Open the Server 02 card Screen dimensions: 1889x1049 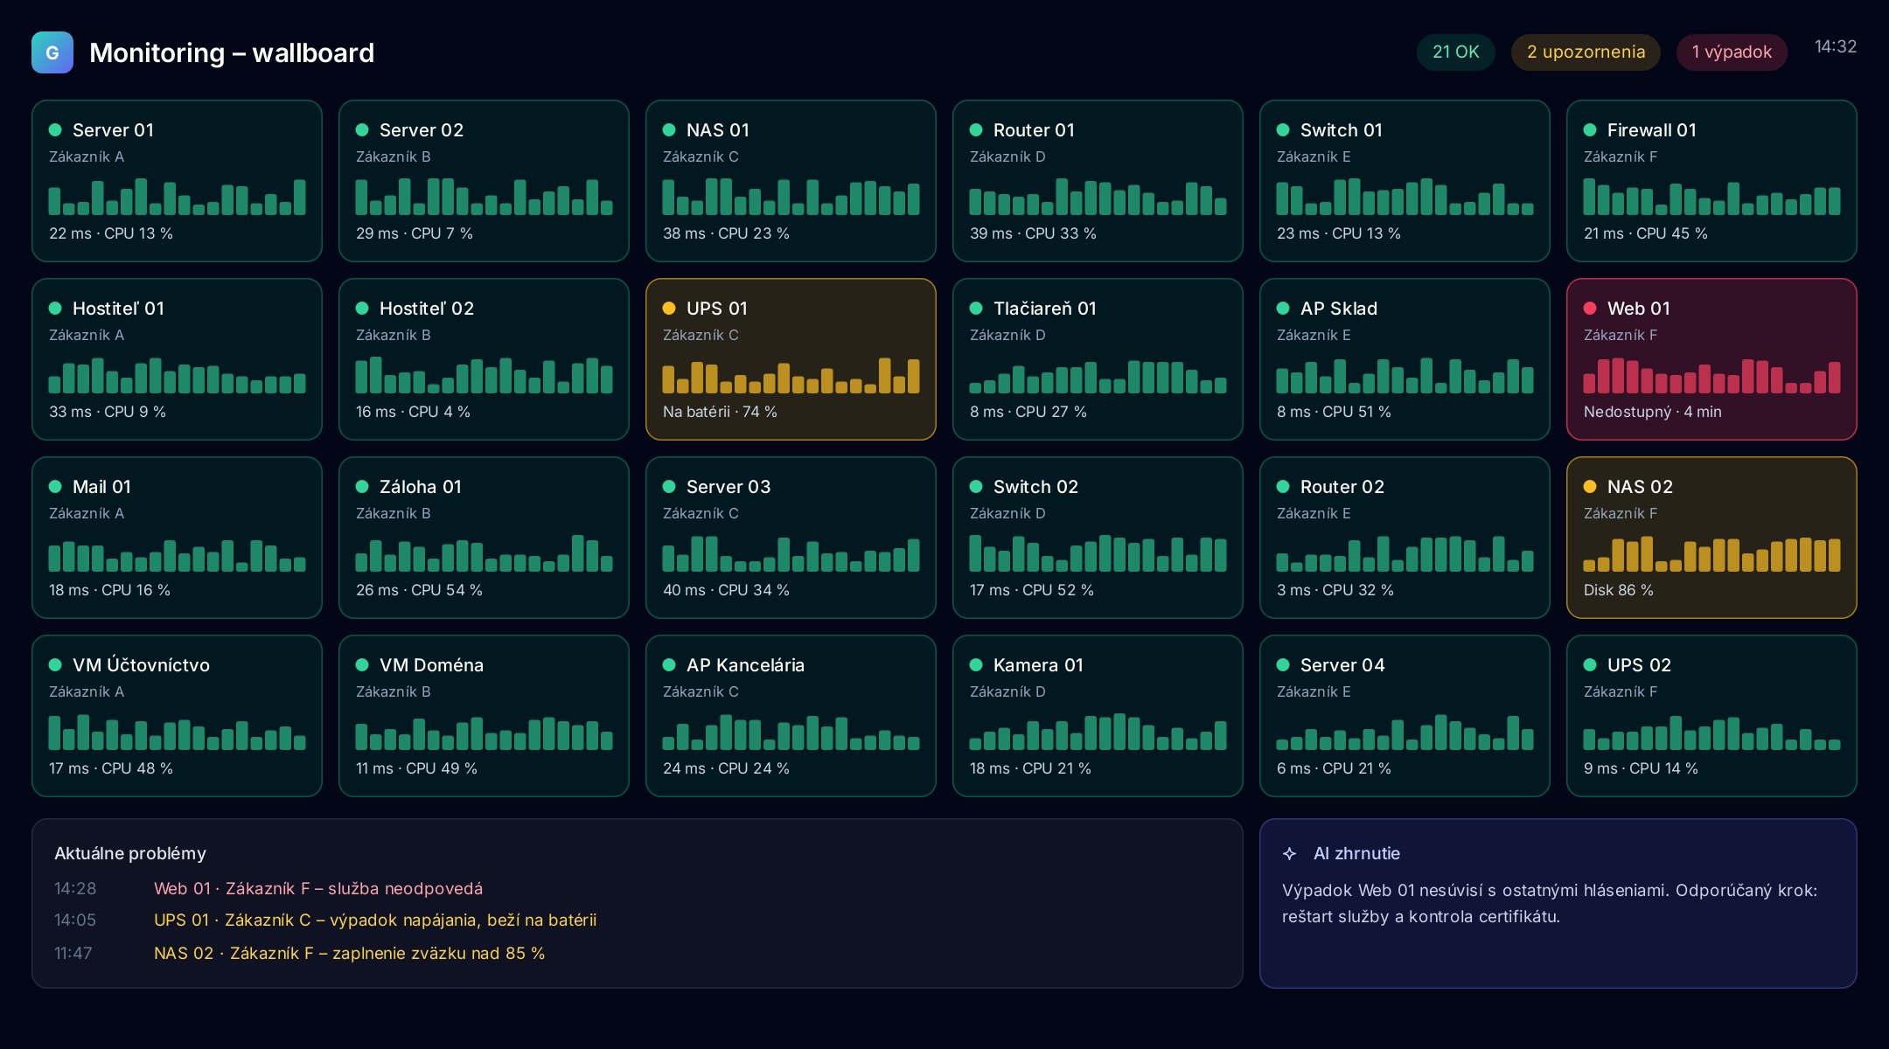[x=484, y=181]
